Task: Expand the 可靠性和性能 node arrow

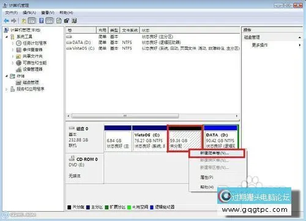Action: pos(13,63)
